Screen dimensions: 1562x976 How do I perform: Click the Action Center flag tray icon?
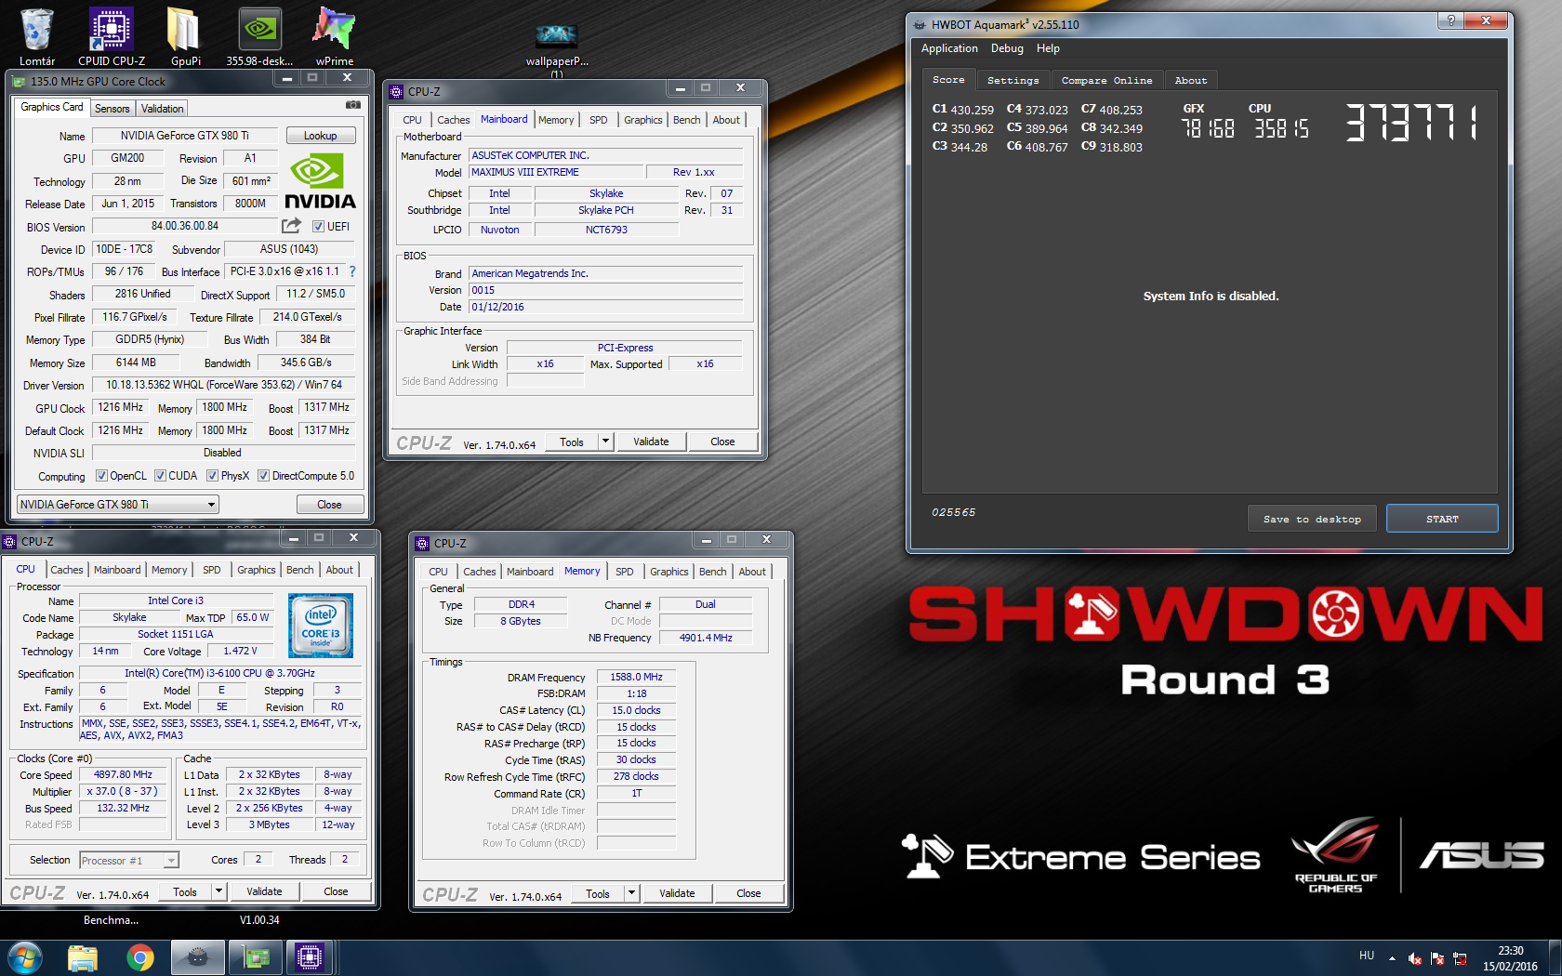click(x=1437, y=958)
